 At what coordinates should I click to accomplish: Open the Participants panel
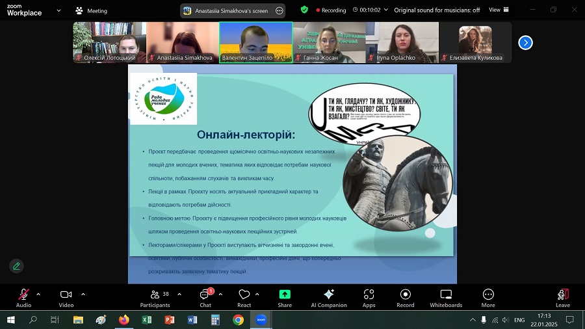(x=155, y=298)
